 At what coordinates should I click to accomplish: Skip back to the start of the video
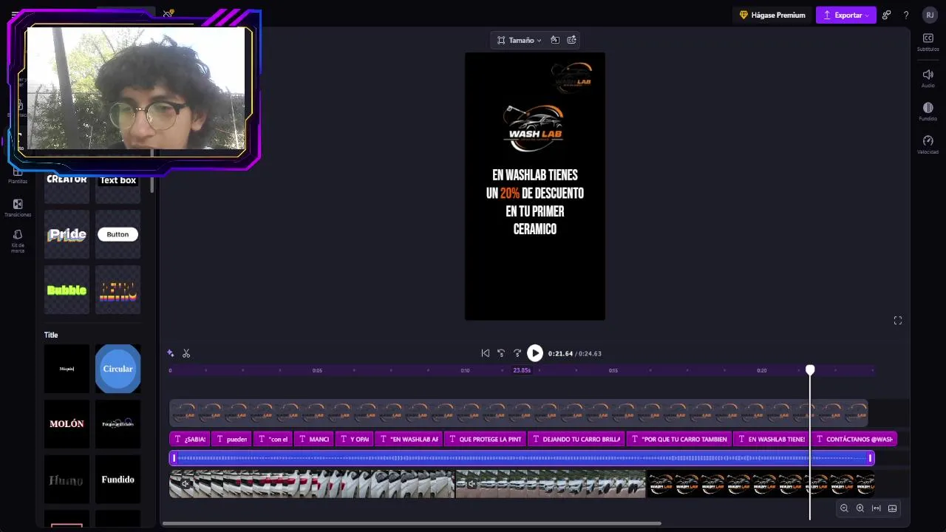(486, 353)
